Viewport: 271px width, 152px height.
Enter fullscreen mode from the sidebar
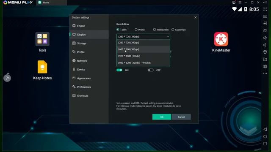(x=265, y=9)
